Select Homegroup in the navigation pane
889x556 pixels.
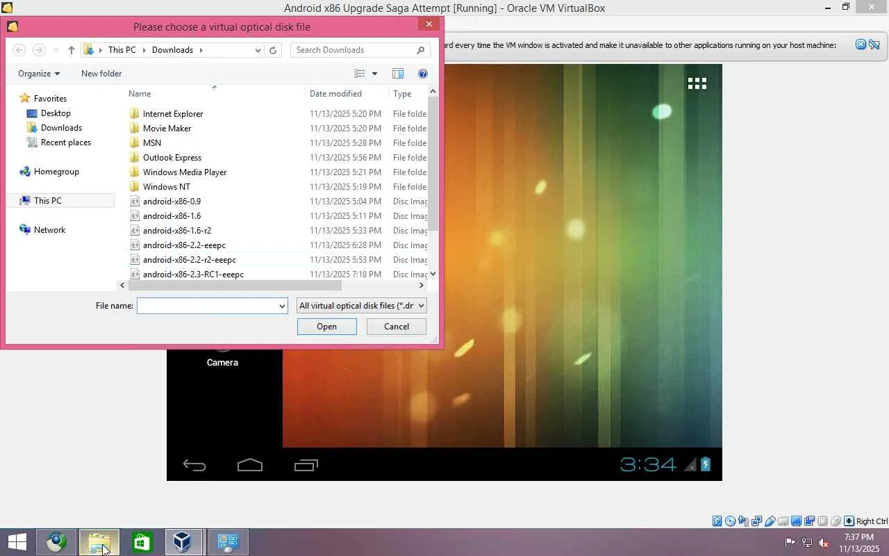click(56, 172)
